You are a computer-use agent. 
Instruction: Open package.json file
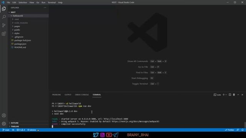pyautogui.click(x=28, y=44)
